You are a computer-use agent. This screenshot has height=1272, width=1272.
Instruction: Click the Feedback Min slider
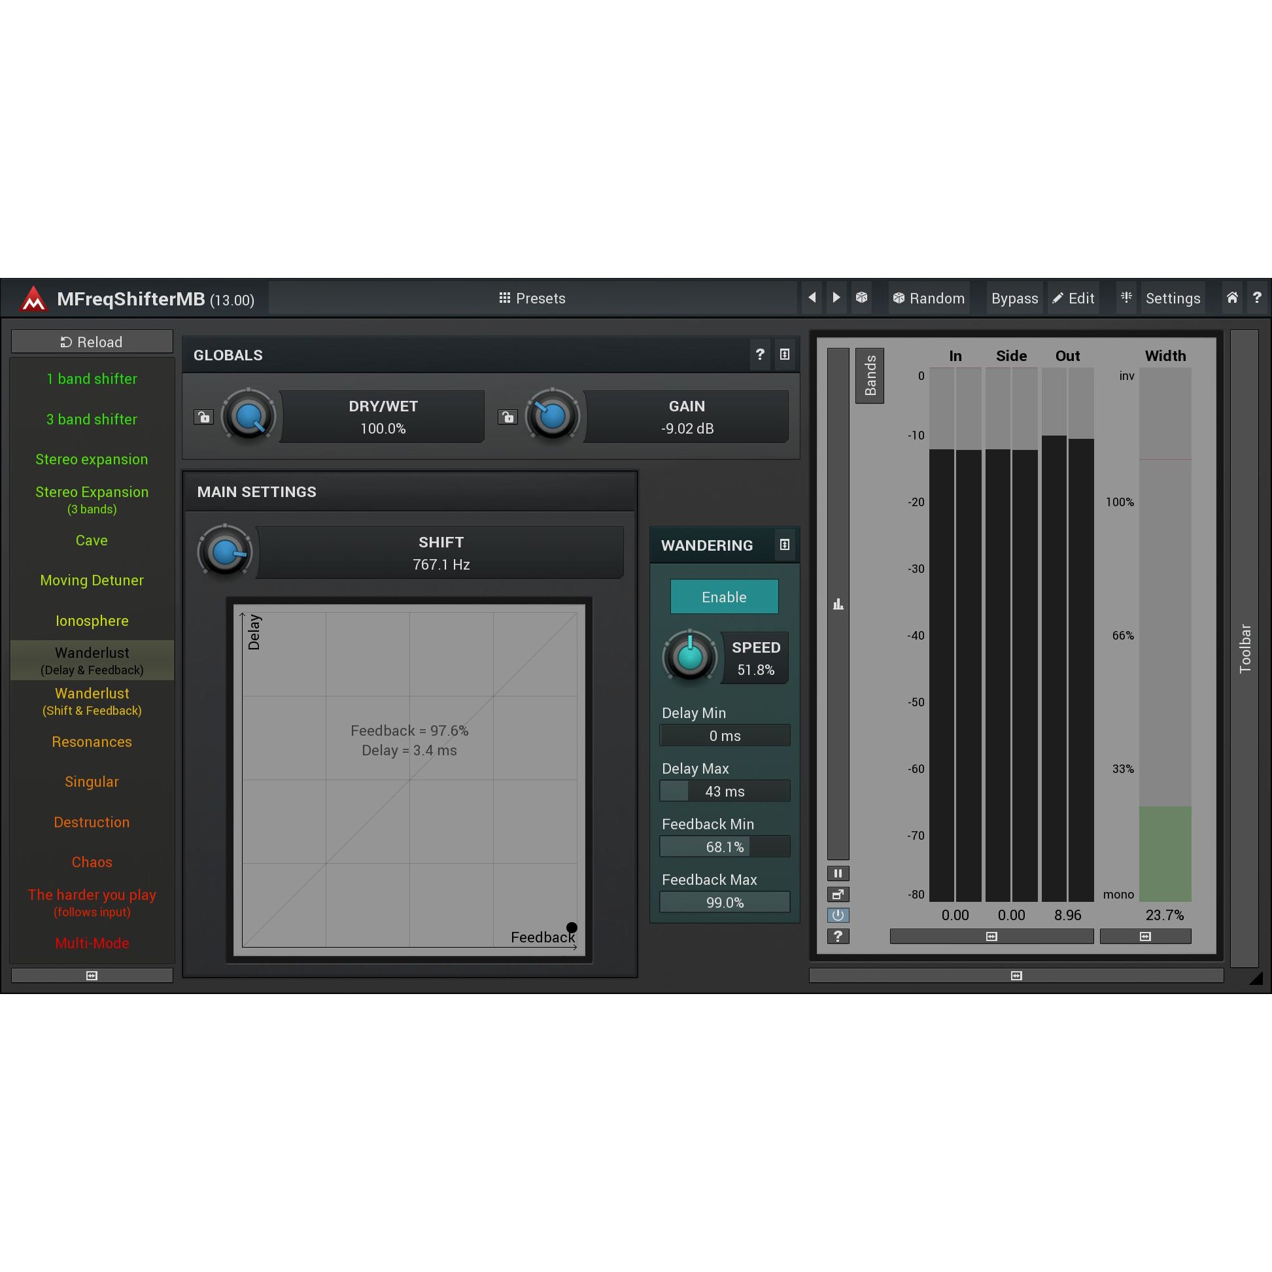(724, 847)
